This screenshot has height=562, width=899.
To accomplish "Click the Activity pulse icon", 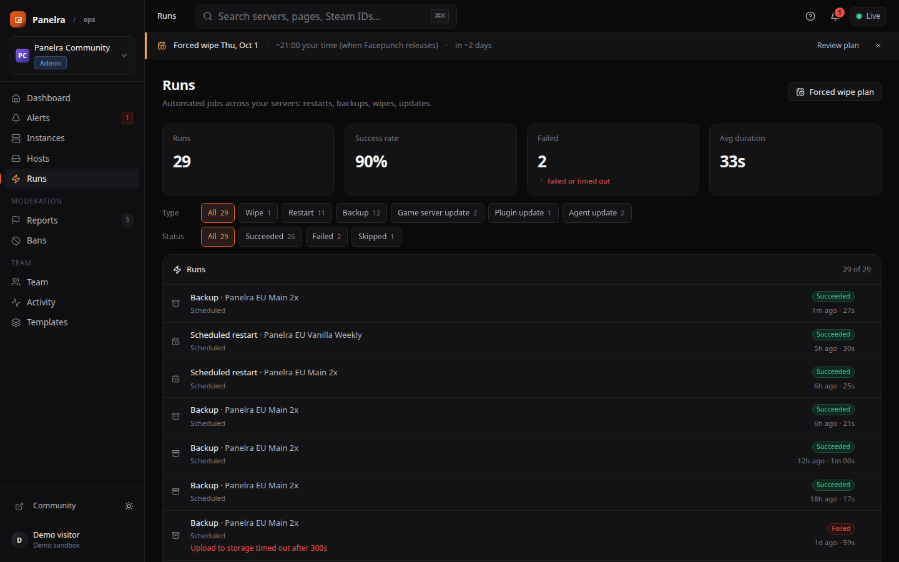I will [x=16, y=302].
